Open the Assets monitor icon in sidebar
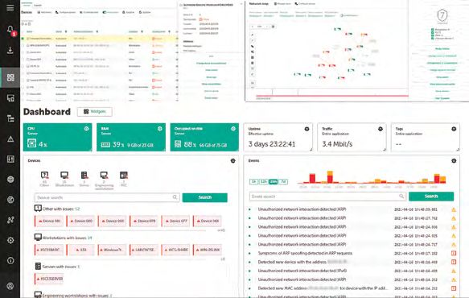Screen dimensions: 469x298 tap(10, 98)
